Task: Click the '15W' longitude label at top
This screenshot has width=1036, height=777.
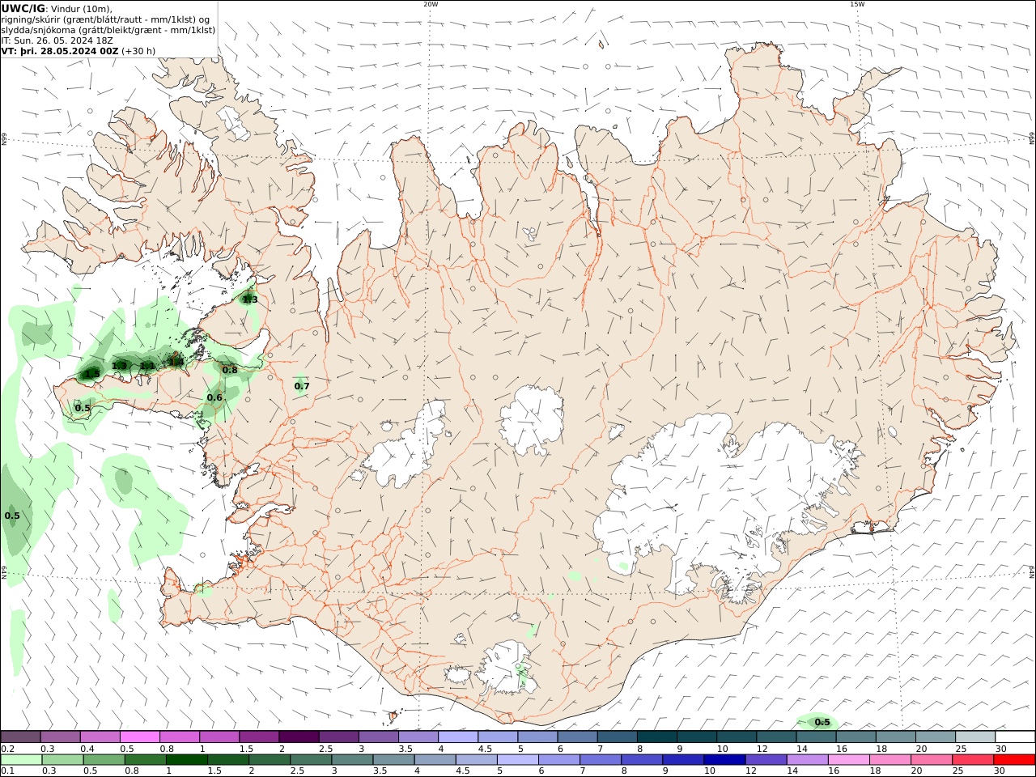Action: point(857,4)
